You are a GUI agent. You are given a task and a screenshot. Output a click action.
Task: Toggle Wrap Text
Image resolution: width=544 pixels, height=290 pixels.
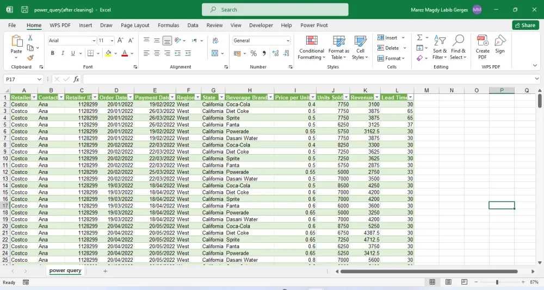point(215,41)
